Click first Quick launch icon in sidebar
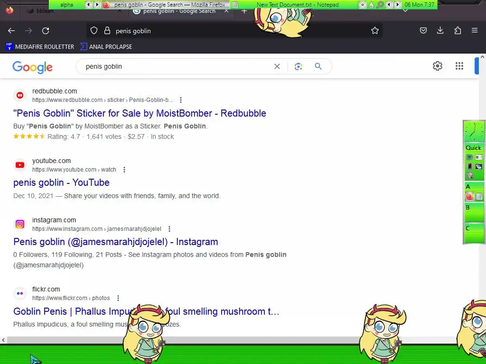Viewport: 486px width, 364px height. coord(469,157)
